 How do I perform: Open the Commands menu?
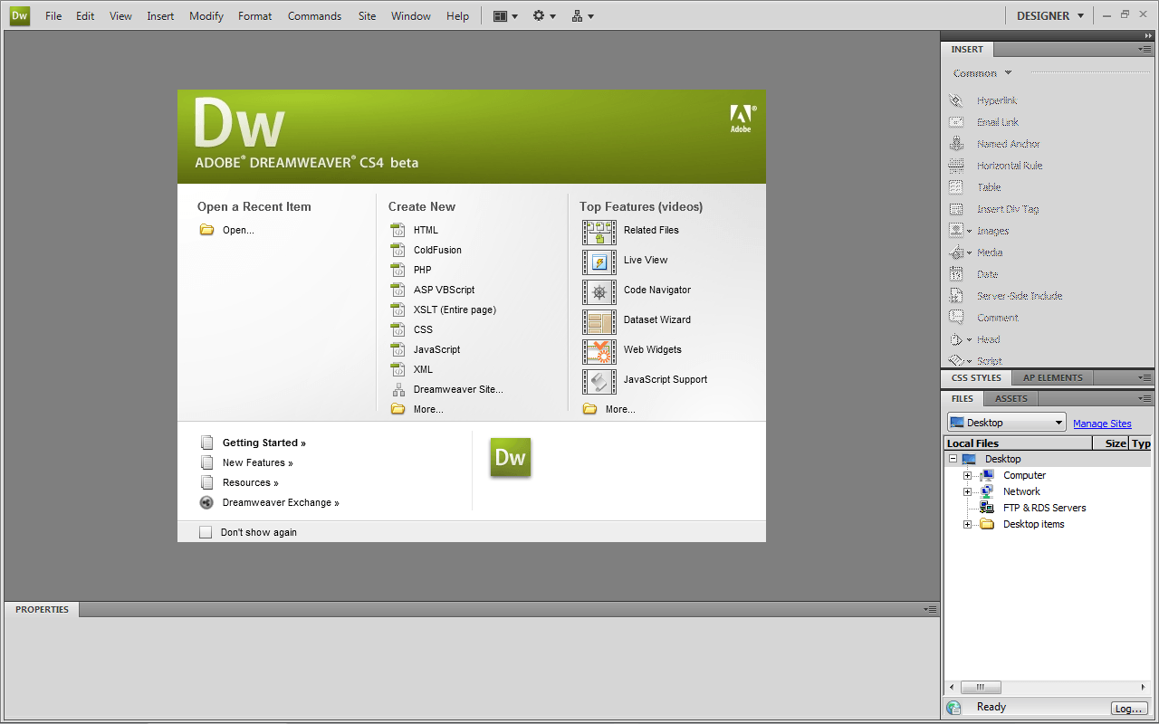[314, 16]
